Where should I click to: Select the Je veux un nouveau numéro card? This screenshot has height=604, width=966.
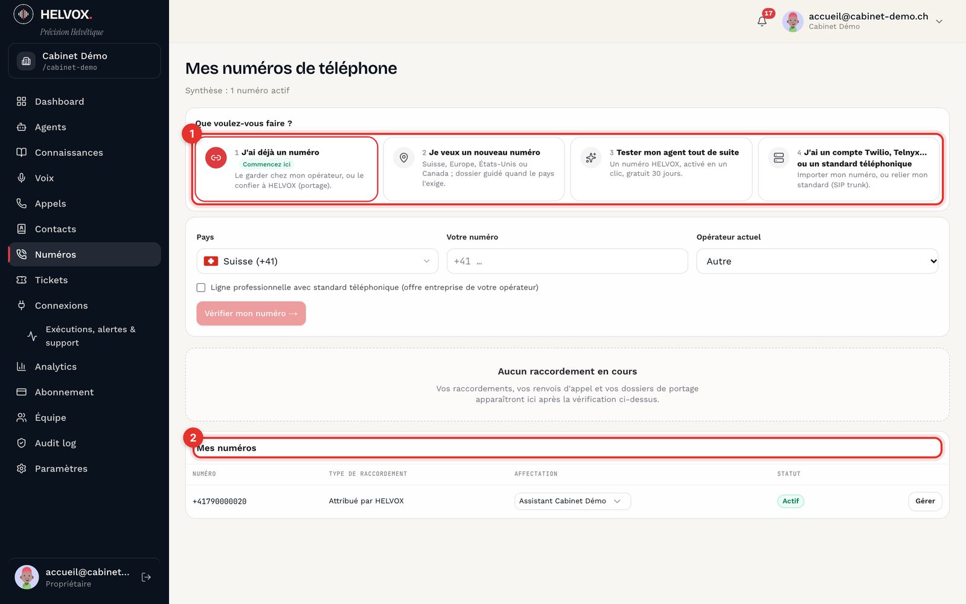[474, 169]
